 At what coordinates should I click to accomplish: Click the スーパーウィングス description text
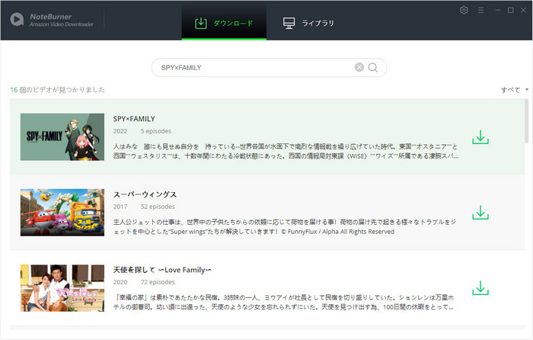285,226
